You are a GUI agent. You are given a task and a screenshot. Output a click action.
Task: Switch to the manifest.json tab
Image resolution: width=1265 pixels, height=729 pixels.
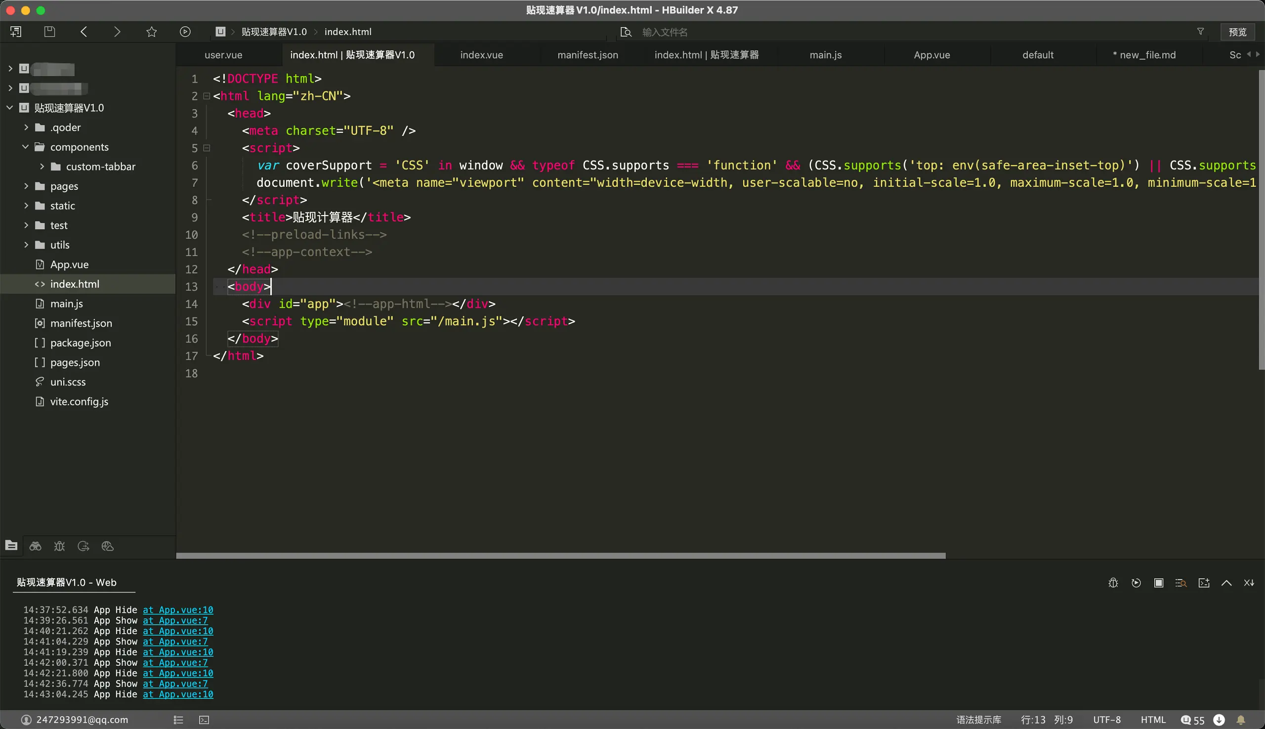[x=587, y=55]
